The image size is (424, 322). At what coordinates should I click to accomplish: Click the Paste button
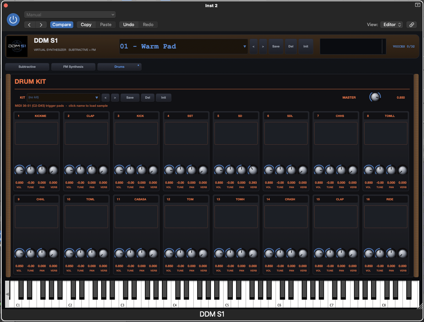pos(106,25)
